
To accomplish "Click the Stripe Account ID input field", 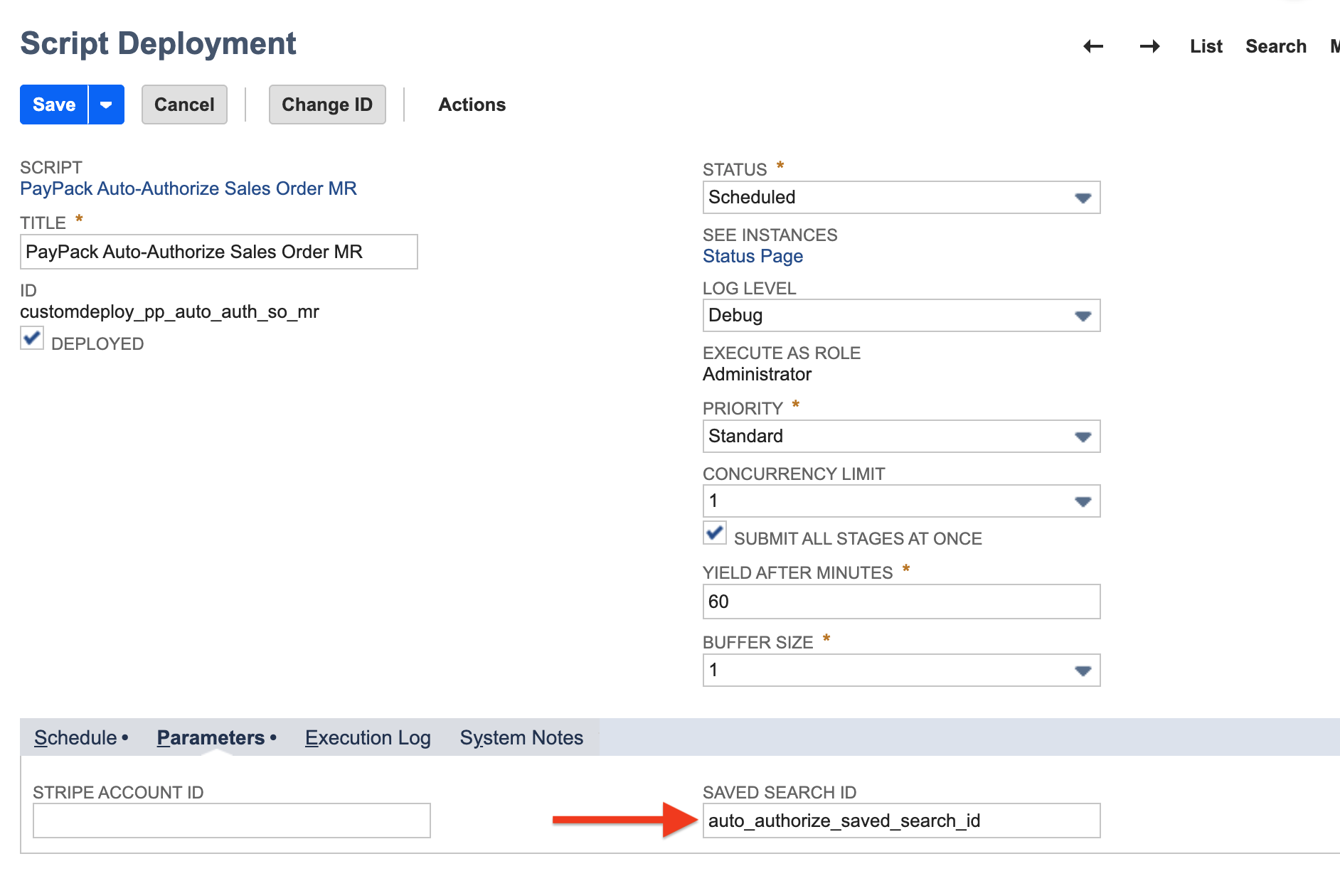I will tap(231, 821).
